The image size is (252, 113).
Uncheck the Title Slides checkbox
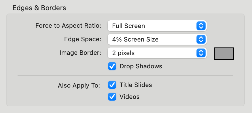click(x=112, y=85)
